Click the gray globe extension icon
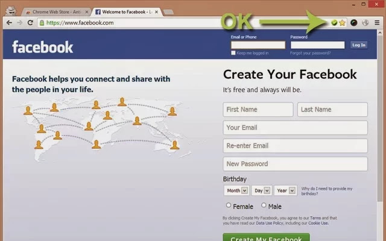386x241 pixels. click(365, 23)
